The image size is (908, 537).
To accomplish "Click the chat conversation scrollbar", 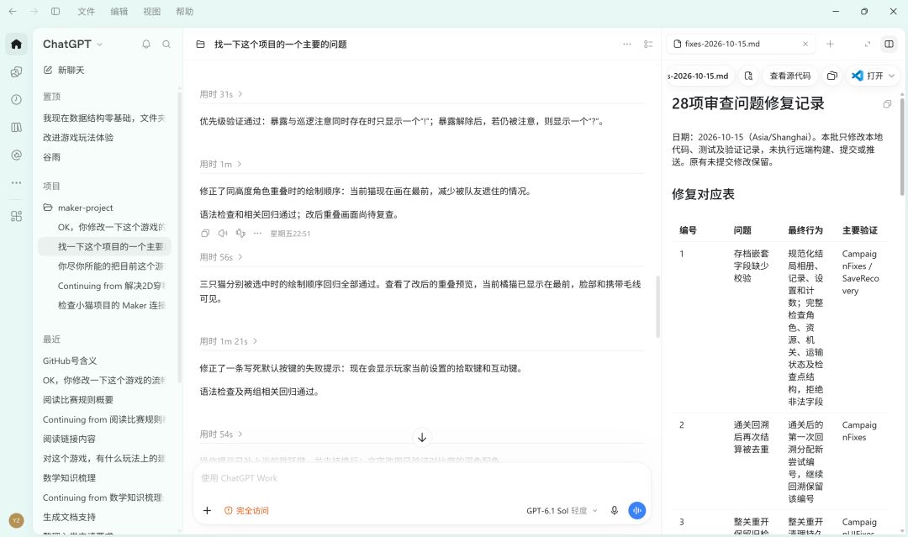I will [657, 307].
